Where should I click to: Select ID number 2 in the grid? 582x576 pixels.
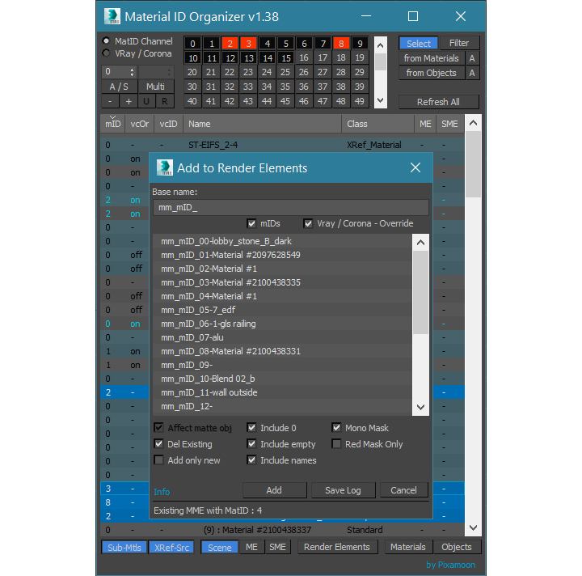coord(230,44)
